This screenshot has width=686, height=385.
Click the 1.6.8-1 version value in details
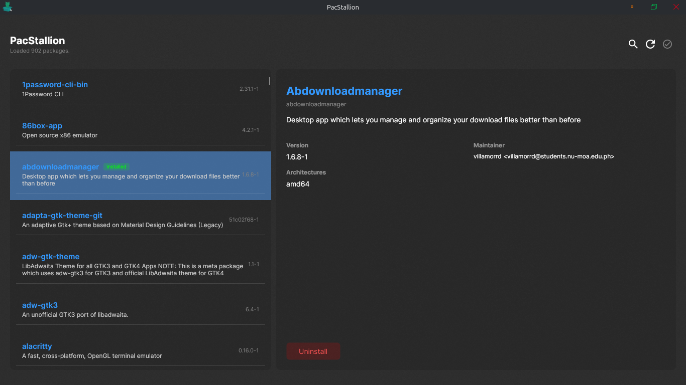pyautogui.click(x=297, y=157)
